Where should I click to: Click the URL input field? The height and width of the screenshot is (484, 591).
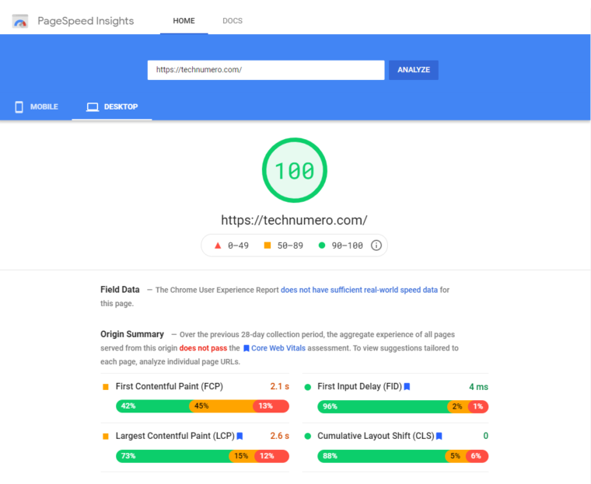[266, 70]
